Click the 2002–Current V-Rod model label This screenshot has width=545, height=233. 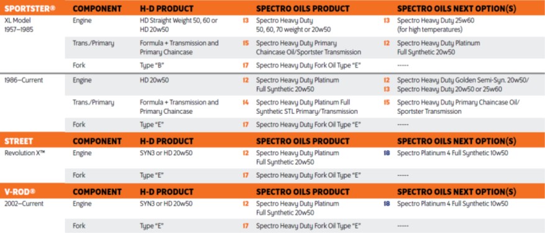[24, 203]
